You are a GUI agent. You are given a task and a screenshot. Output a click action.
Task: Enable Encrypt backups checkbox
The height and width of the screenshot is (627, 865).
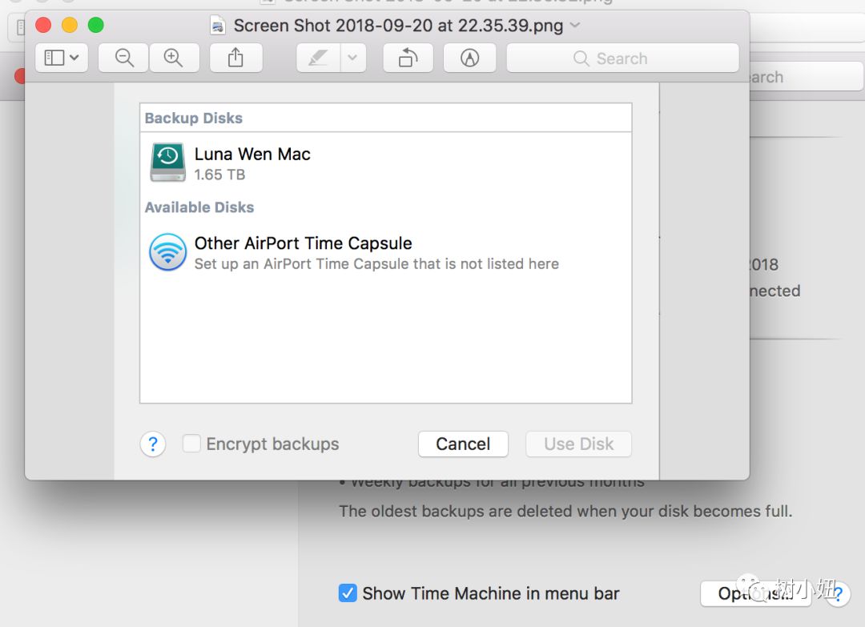point(191,444)
